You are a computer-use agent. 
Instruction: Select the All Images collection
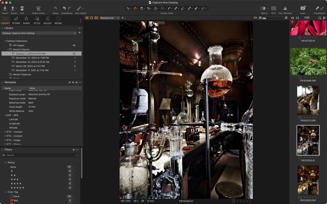tap(18, 45)
